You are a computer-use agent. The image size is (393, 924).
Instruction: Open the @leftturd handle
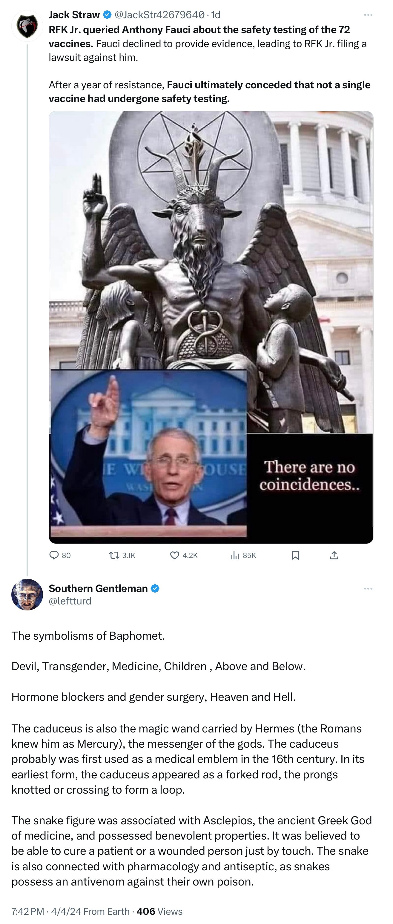coord(70,601)
